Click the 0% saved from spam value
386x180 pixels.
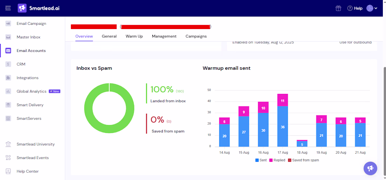[157, 120]
